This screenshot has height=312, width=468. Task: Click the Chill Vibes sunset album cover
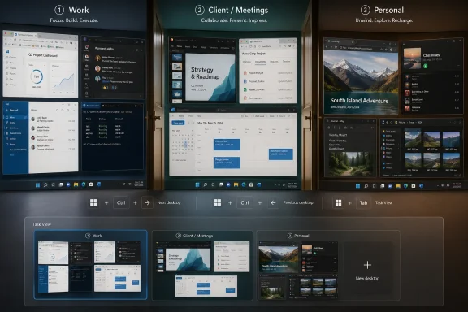[x=412, y=58]
